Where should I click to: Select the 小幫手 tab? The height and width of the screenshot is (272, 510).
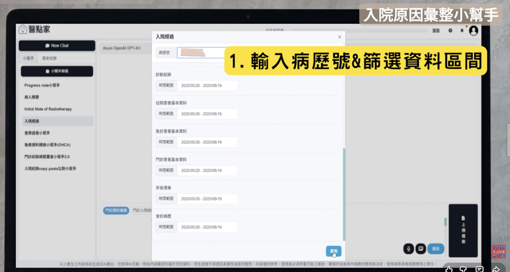[x=28, y=58]
